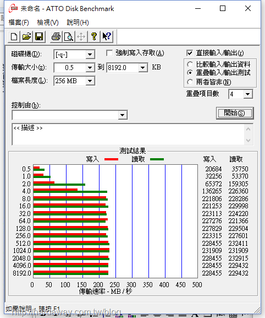Viewport: 265px width, 318px height.
Task: Click the red 寫入 legend swatch
Action: pos(111,159)
